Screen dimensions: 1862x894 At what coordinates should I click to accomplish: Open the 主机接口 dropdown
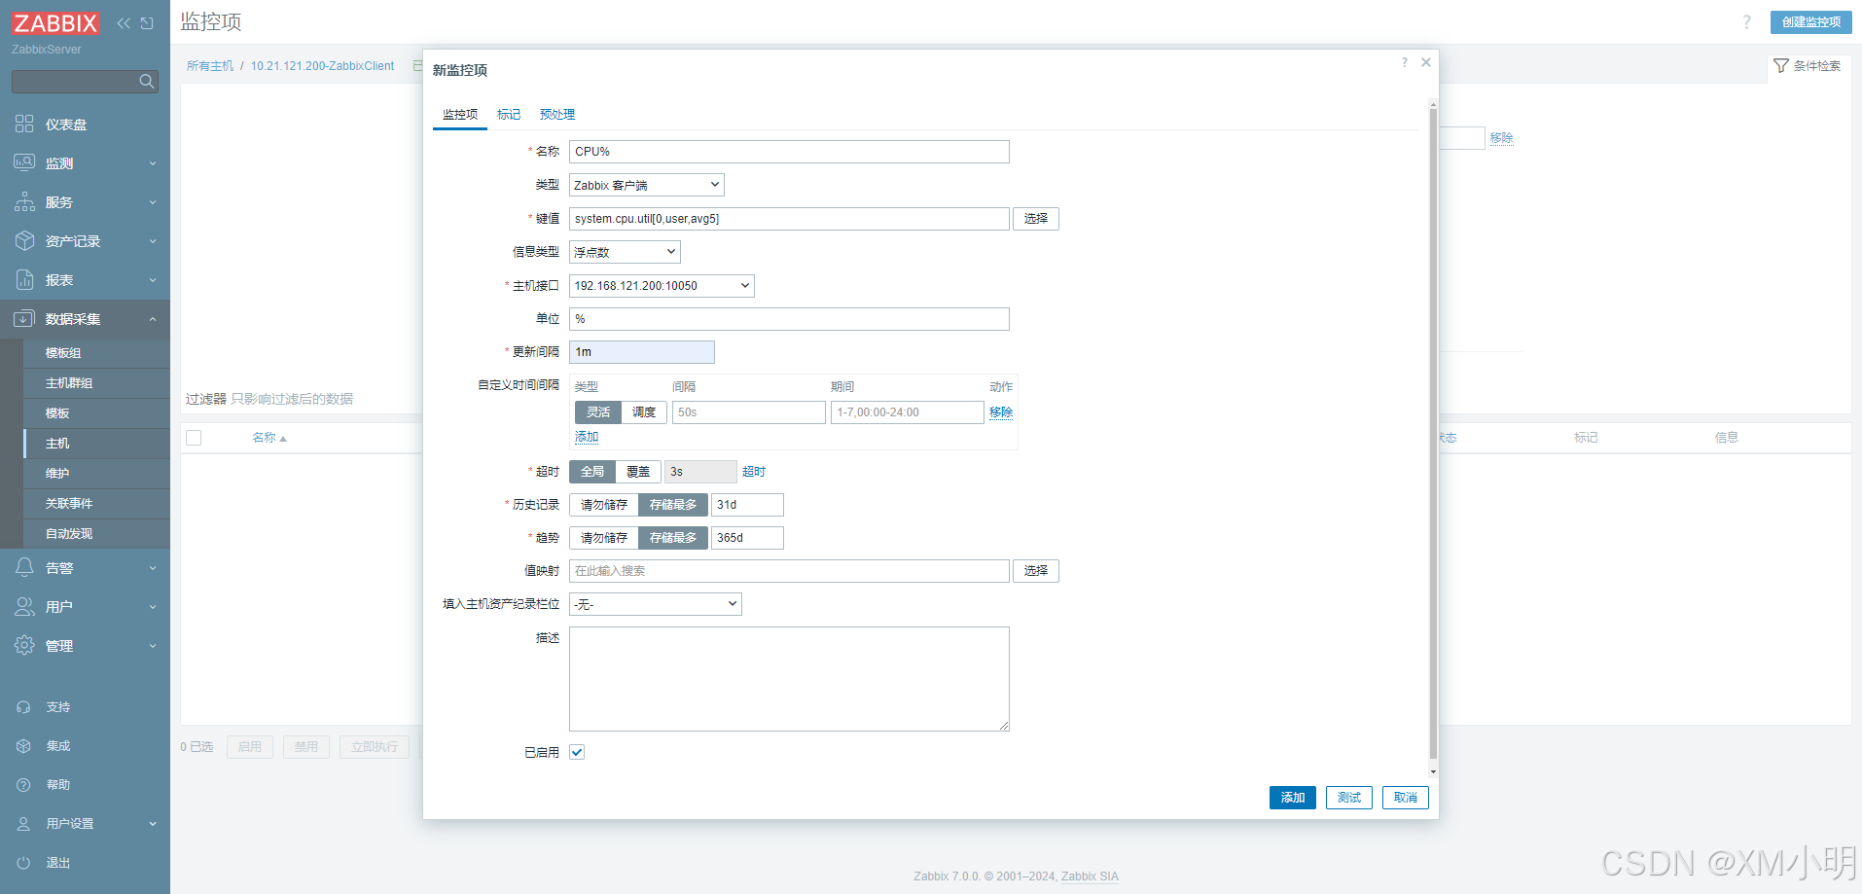662,286
